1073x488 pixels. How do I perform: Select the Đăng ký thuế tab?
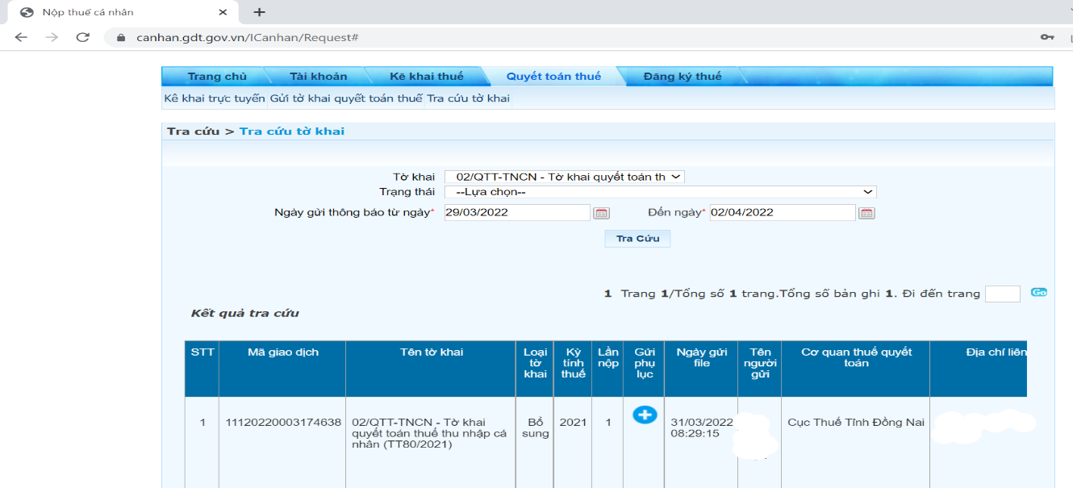click(x=682, y=77)
